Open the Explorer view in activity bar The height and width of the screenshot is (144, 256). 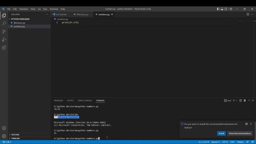pos(4,16)
